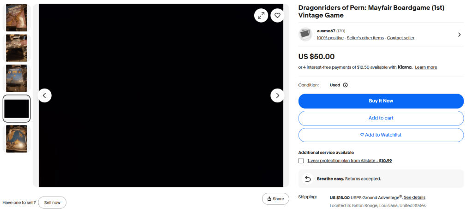
Task: Click seller ausmo67 avatar icon
Action: 305,34
